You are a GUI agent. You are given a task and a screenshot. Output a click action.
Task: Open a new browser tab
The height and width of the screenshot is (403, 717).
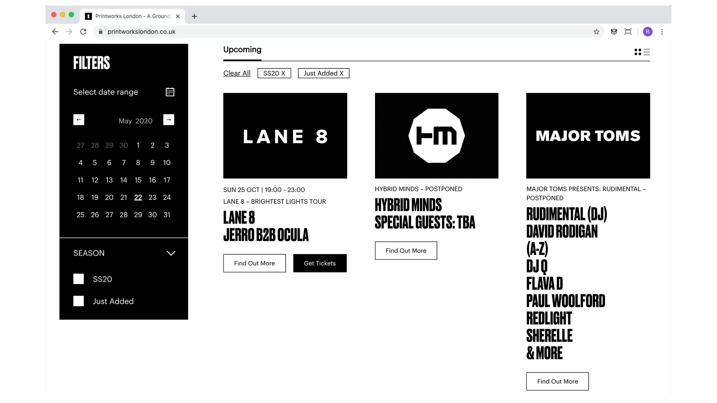[194, 16]
